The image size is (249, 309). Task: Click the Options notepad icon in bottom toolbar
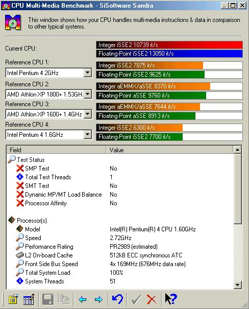pos(13,299)
